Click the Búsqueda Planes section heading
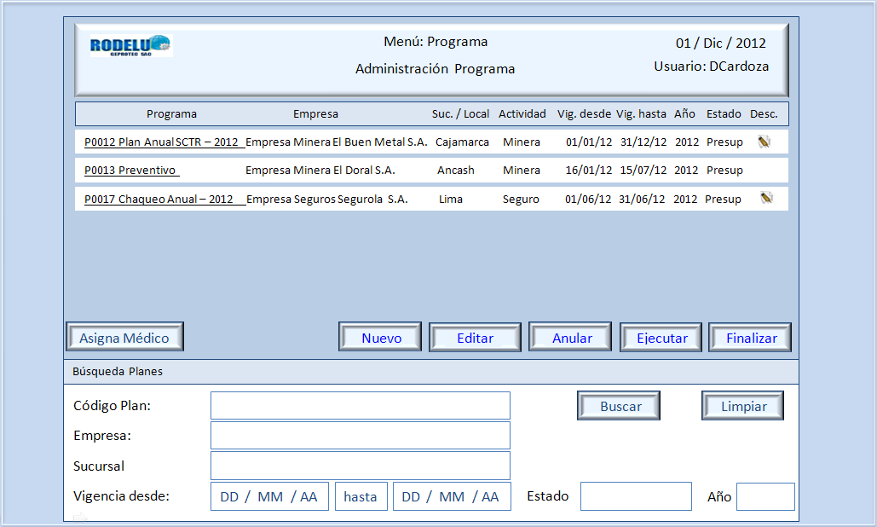 [x=118, y=372]
